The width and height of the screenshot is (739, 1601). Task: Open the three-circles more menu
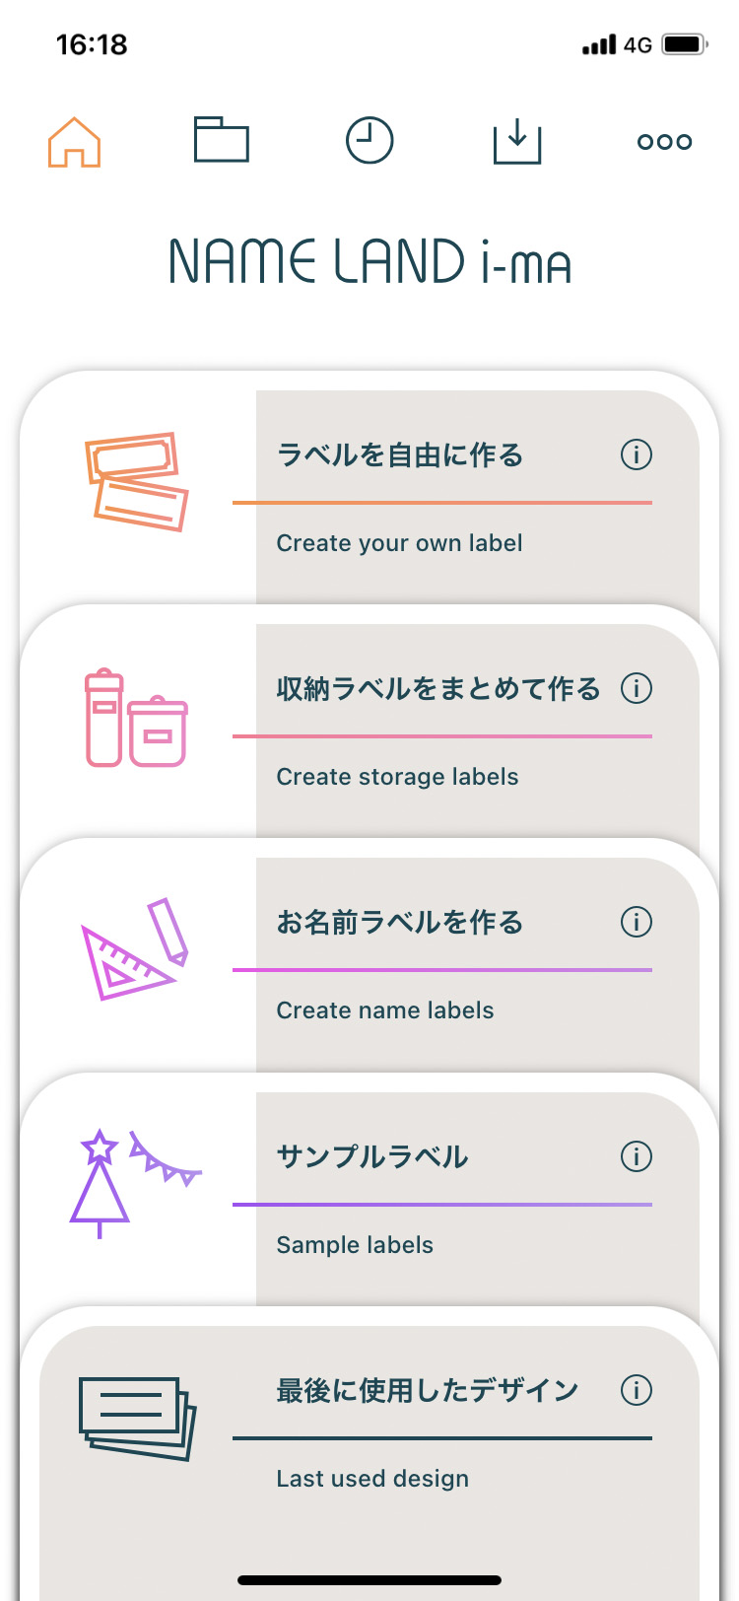pyautogui.click(x=665, y=142)
